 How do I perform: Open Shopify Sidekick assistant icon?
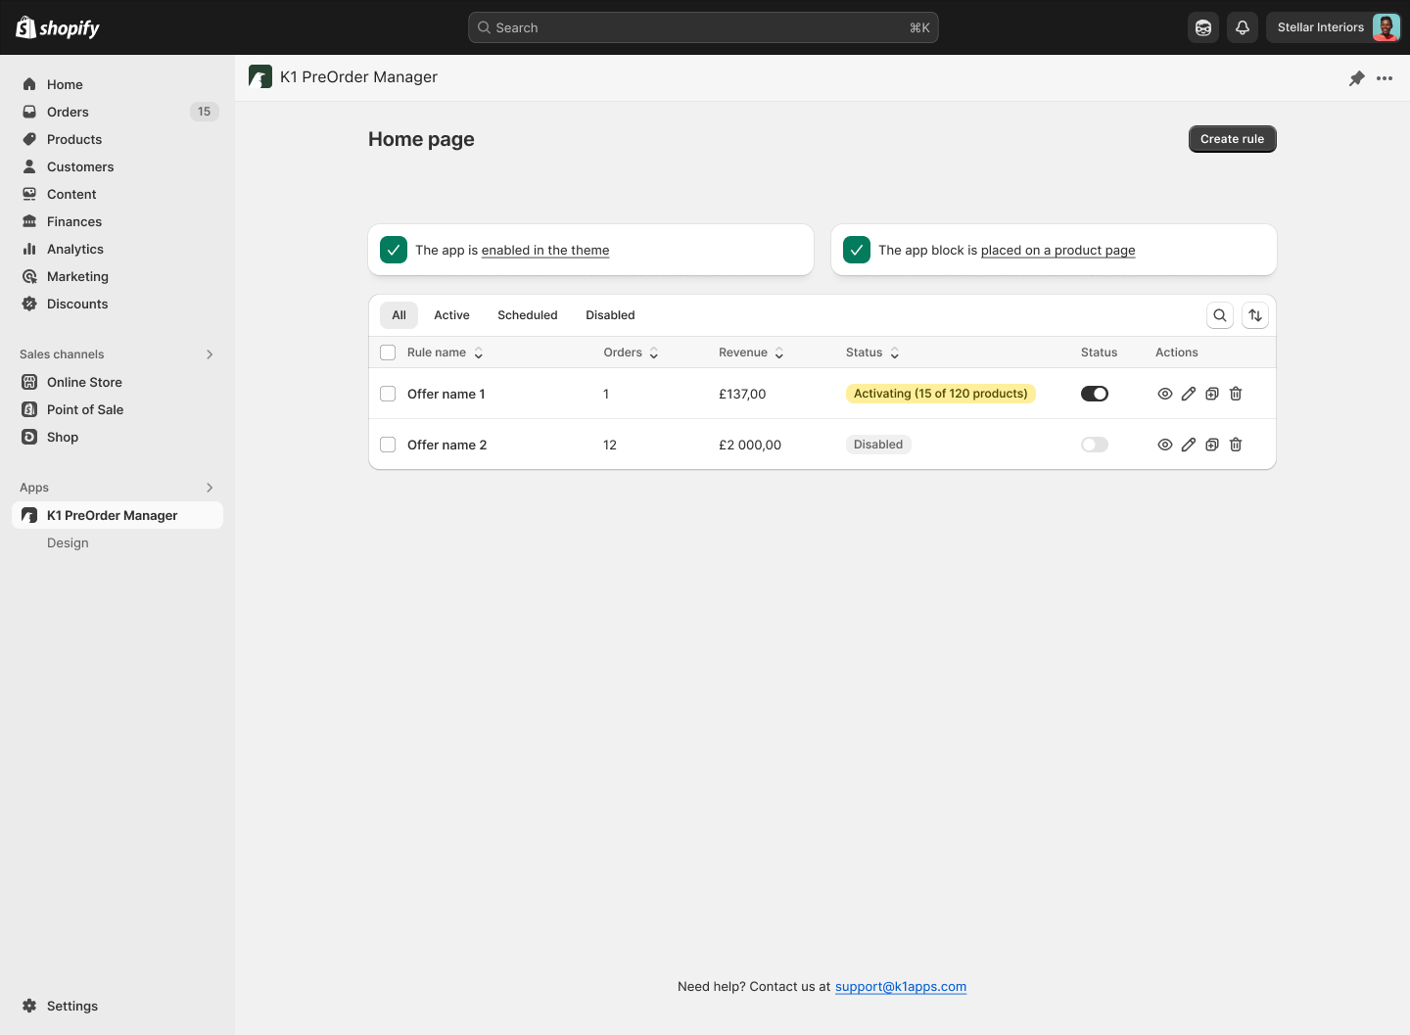click(1202, 27)
